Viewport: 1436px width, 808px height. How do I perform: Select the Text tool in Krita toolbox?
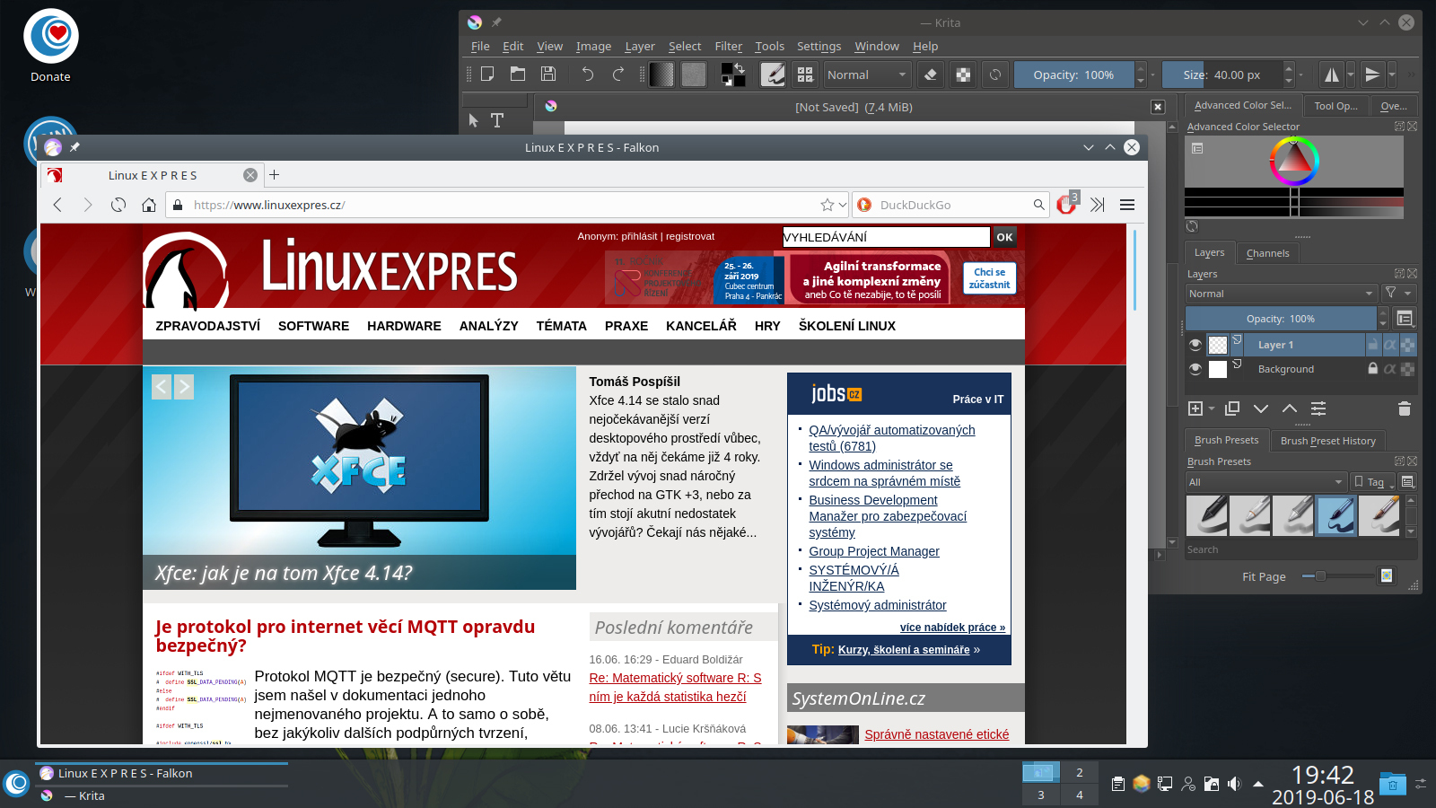point(497,120)
